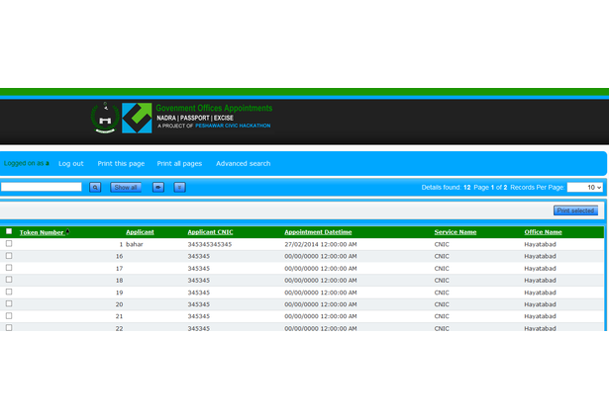Click token number 16 cell
Screen dimensions: 609x419
coord(119,256)
